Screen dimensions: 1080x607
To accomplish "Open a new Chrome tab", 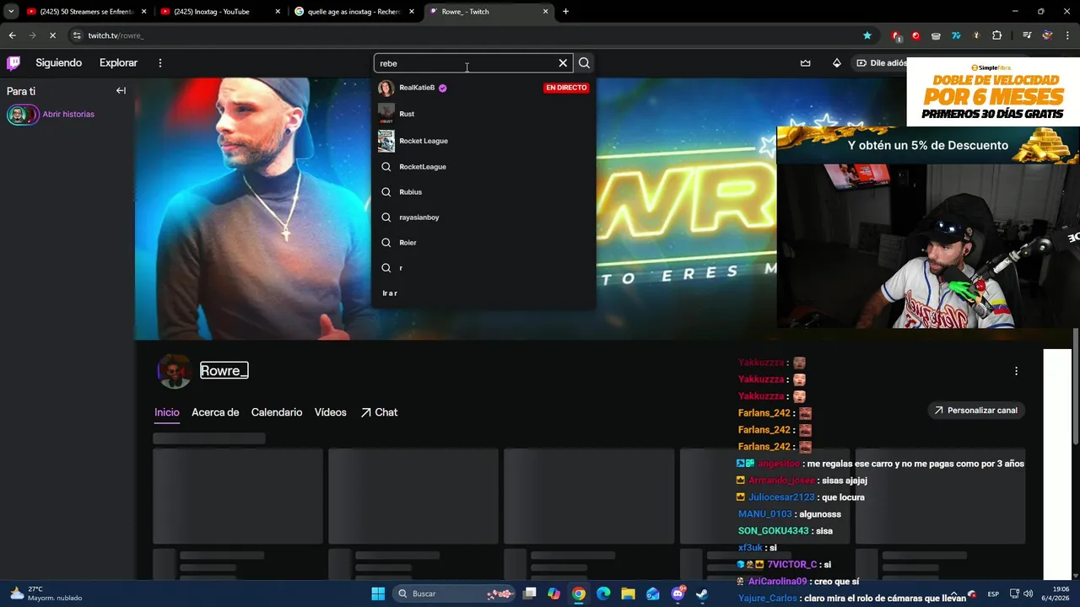I will pos(565,12).
